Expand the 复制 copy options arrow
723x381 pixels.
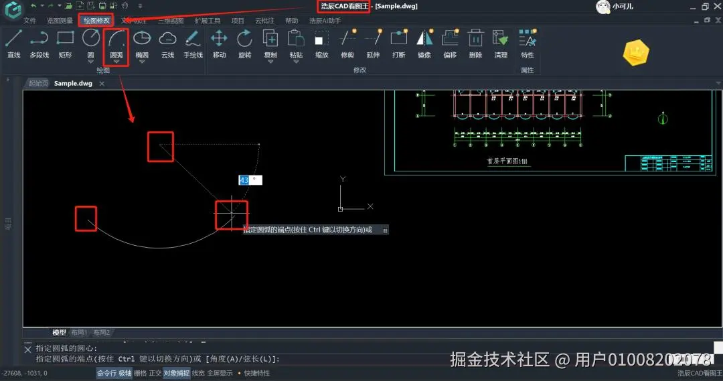tap(270, 62)
